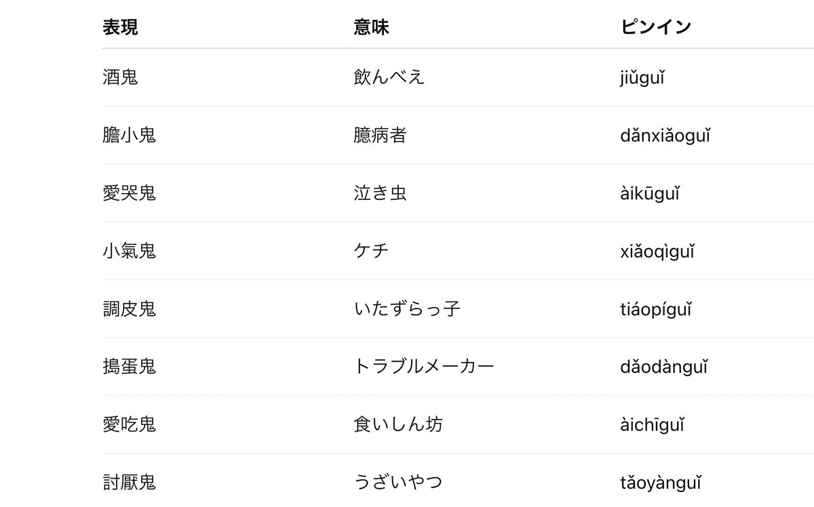Click the ケチ meaning cell
Screen dimensions: 814x507
(x=371, y=251)
